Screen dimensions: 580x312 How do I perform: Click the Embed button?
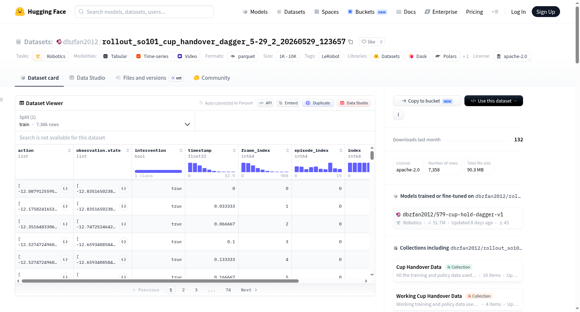[x=288, y=103]
